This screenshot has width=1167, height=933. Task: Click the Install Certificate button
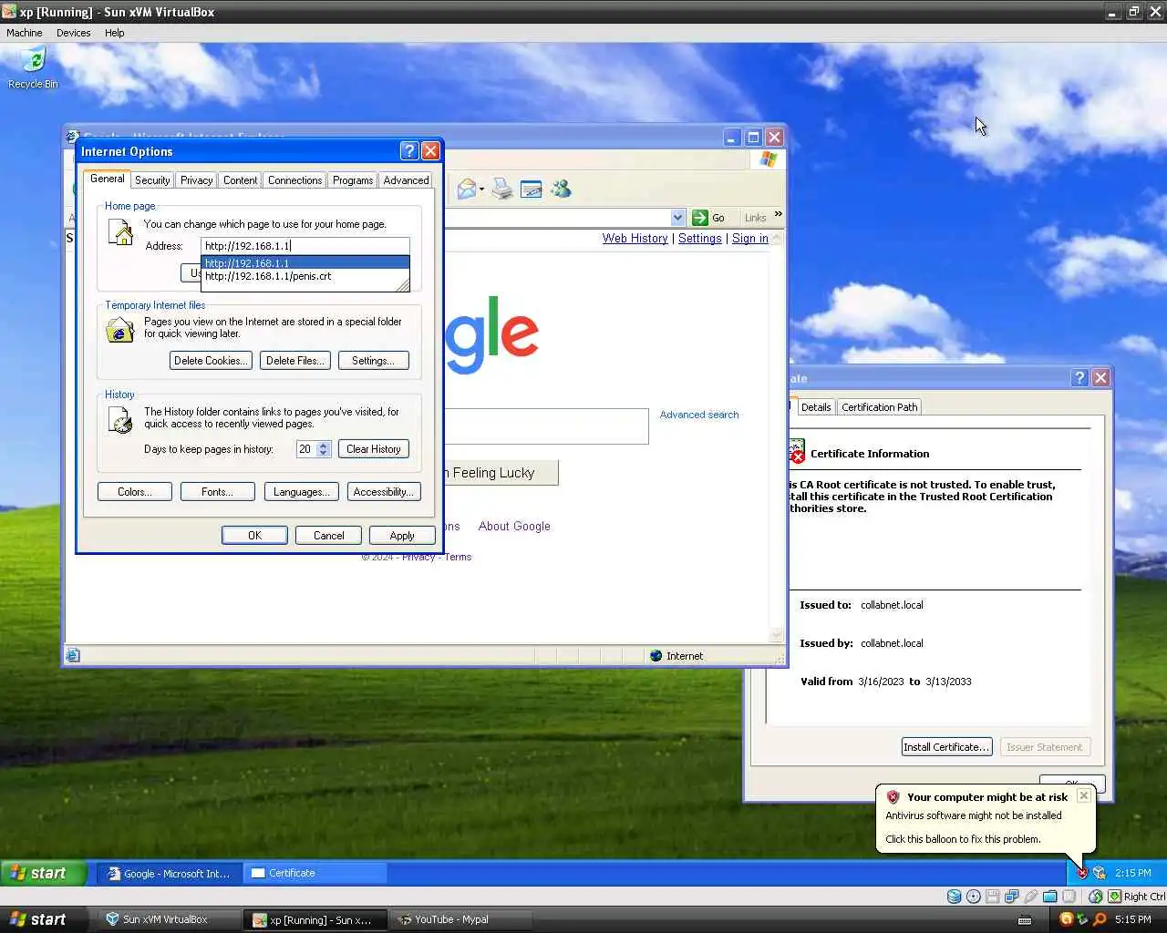[x=946, y=747]
